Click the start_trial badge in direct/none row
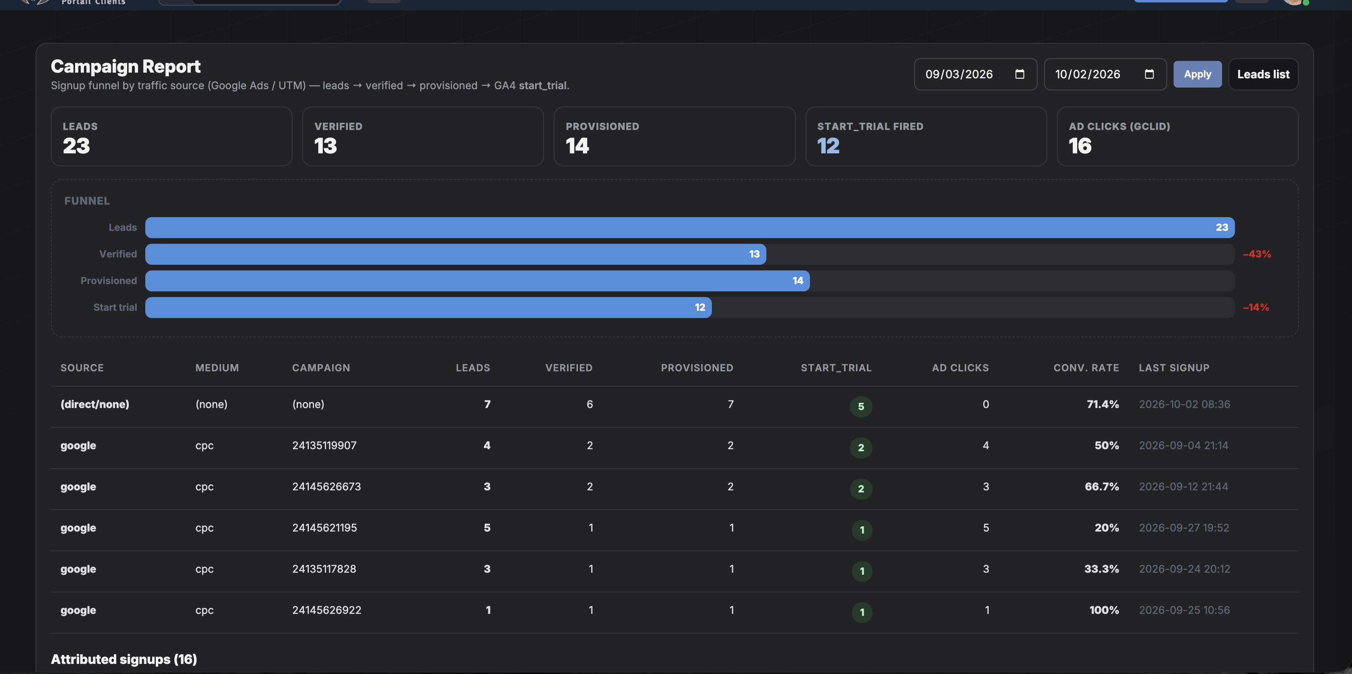This screenshot has width=1352, height=674. (861, 406)
